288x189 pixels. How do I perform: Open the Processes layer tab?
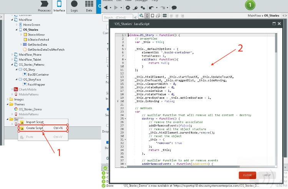44,7
